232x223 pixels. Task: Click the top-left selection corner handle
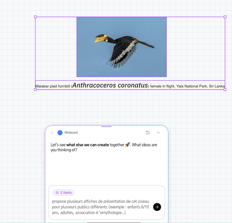[35, 17]
